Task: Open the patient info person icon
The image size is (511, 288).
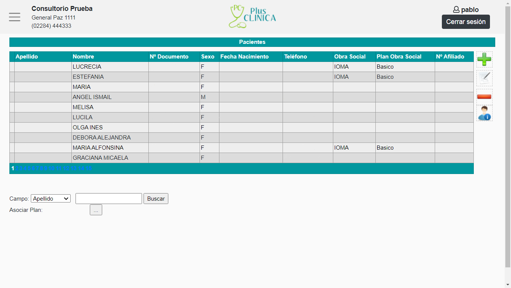Action: (484, 113)
